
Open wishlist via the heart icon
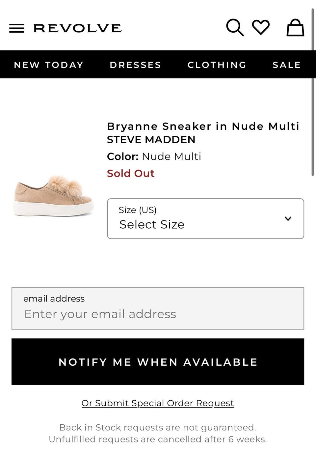(x=261, y=27)
